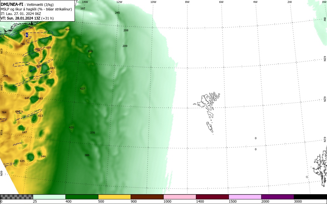Click the title "DMI/NEA-FI : Veltimætti (J/kg)"
Image resolution: width=327 pixels, height=204 pixels.
click(x=27, y=5)
